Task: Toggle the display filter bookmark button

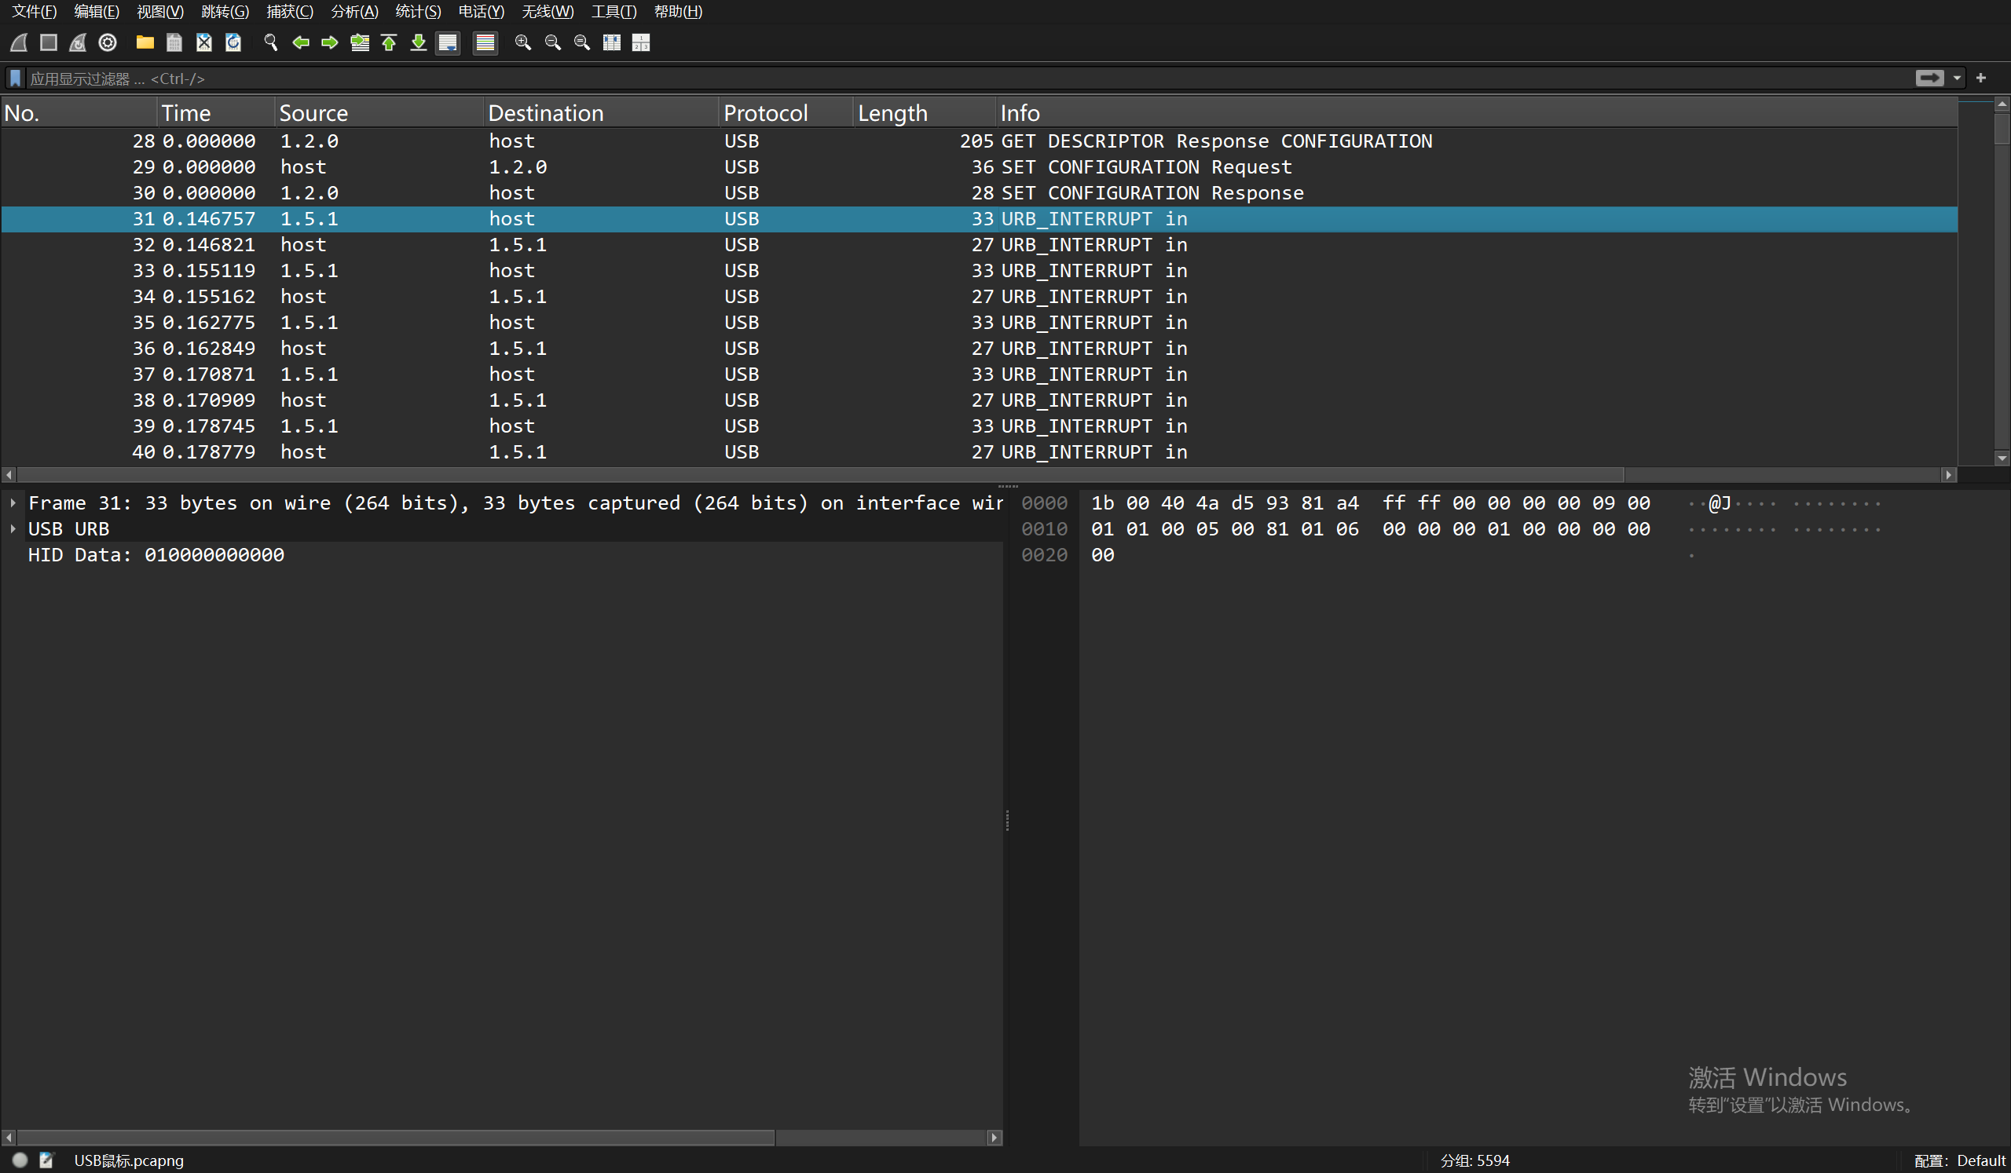Action: [x=15, y=79]
